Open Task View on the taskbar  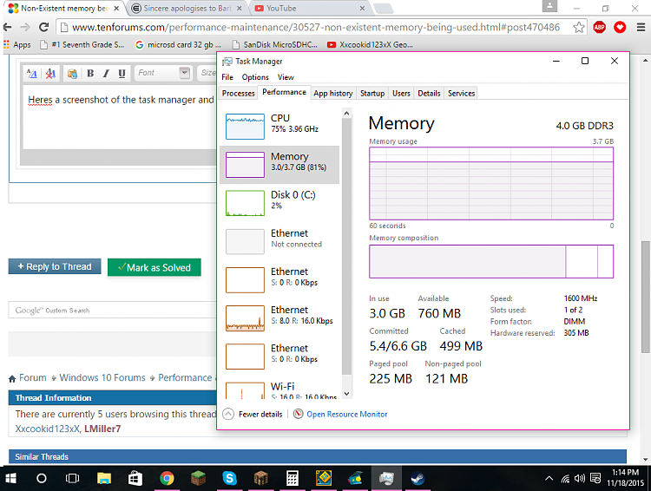pos(72,479)
